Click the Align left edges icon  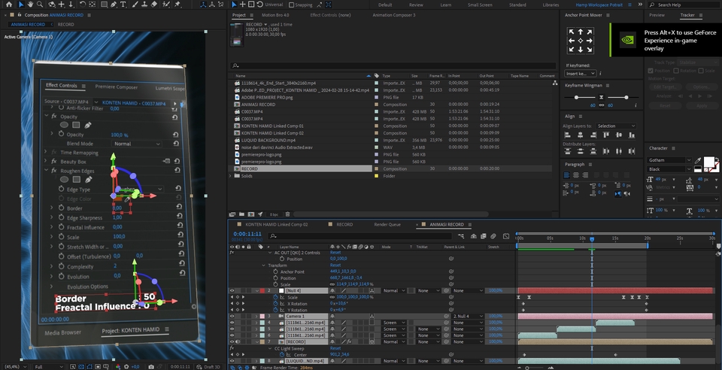pyautogui.click(x=567, y=135)
